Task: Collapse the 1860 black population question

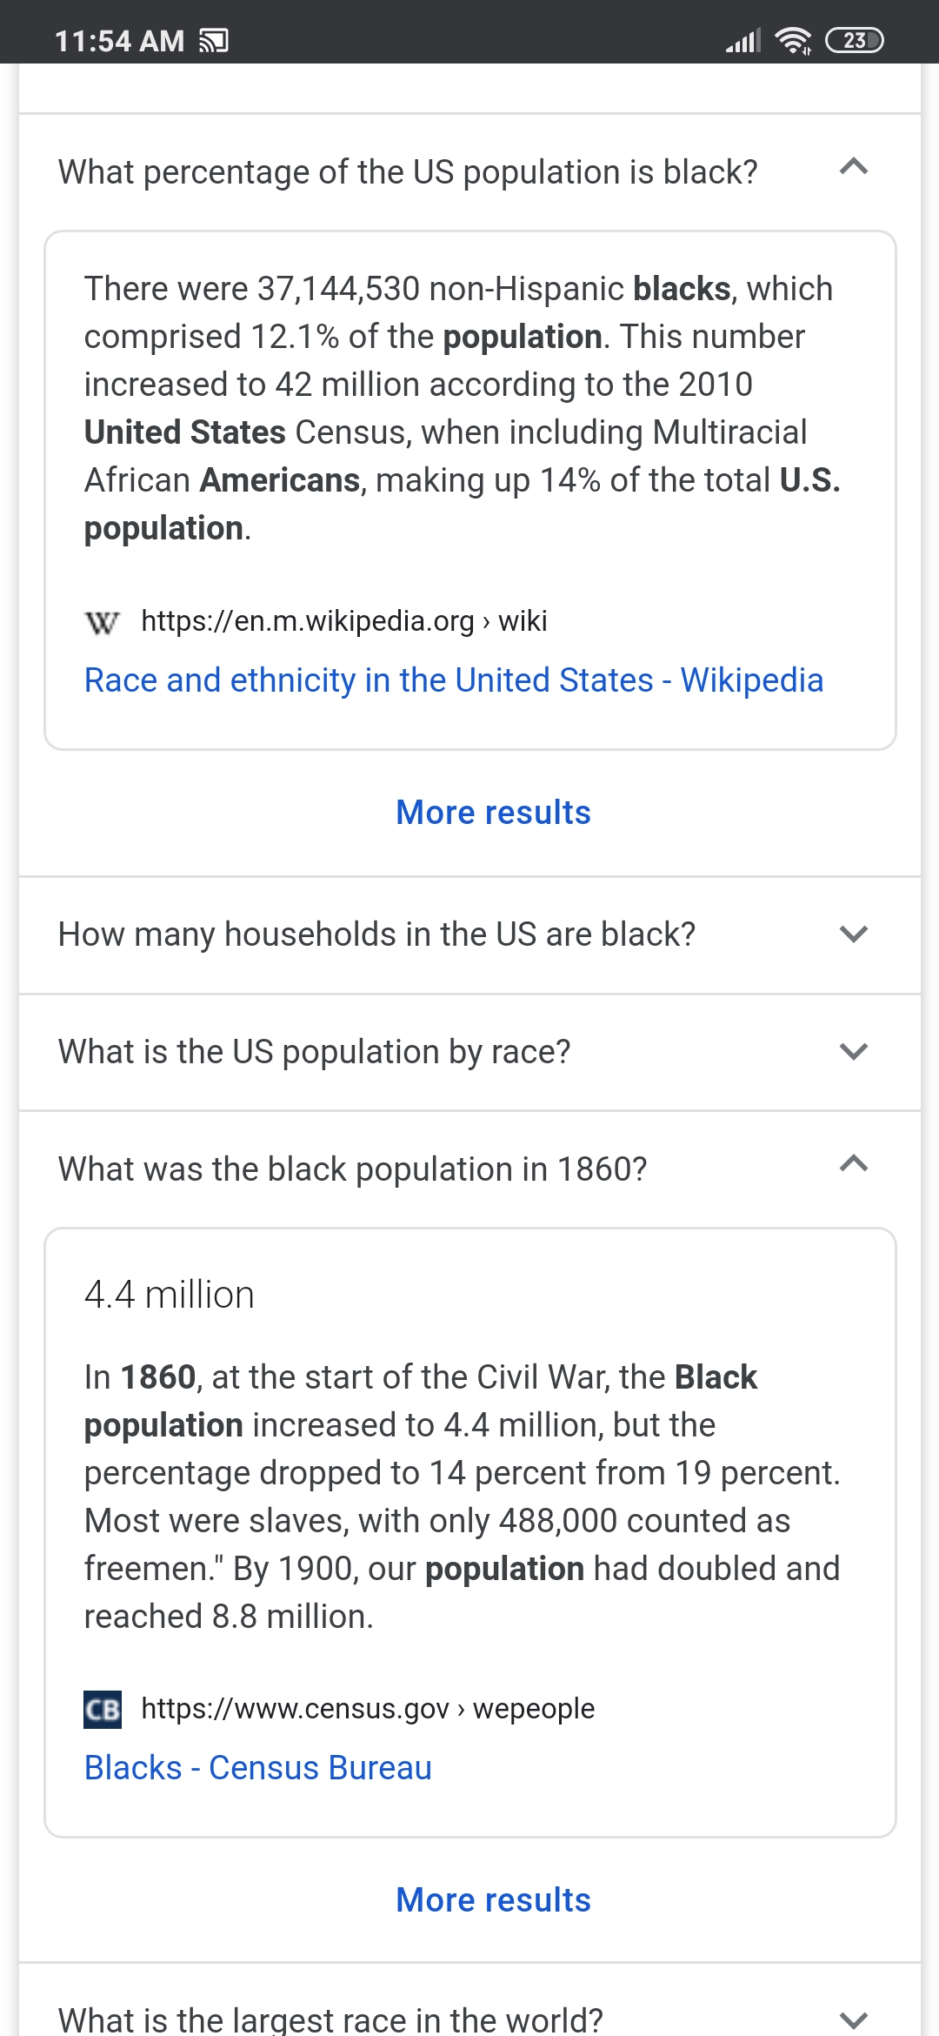Action: [x=854, y=1164]
